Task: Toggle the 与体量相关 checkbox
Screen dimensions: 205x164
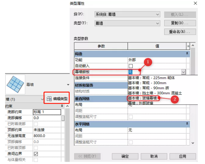Action: point(36,160)
